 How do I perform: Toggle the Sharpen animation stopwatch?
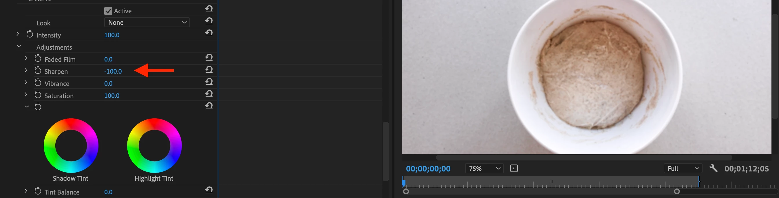[38, 70]
